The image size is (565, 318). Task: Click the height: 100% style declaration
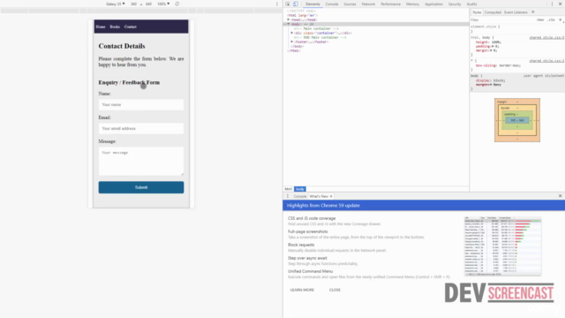(x=488, y=42)
